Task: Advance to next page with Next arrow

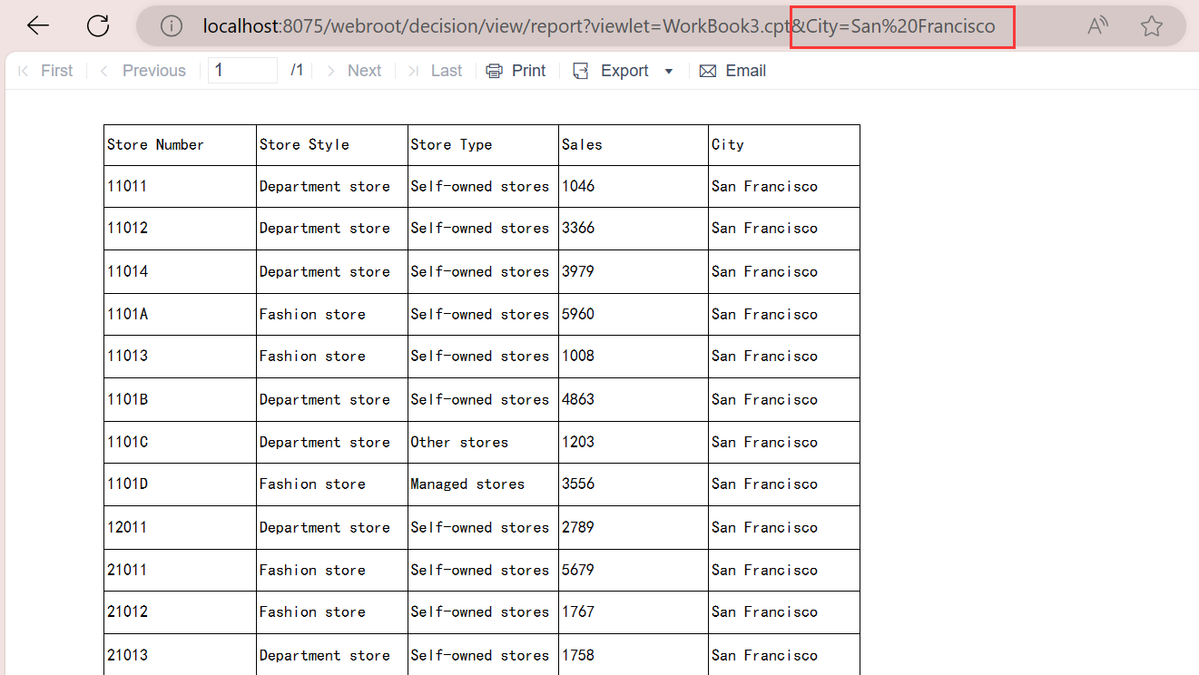Action: click(329, 70)
